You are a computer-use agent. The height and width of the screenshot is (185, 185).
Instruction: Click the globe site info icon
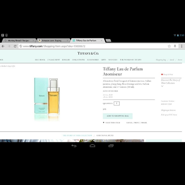pos(21,46)
